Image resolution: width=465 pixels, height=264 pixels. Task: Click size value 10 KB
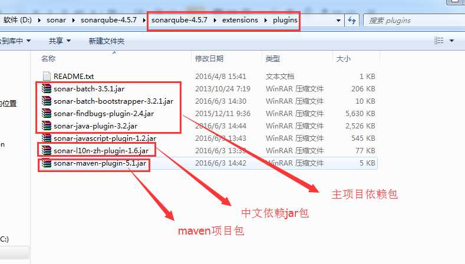[365, 101]
